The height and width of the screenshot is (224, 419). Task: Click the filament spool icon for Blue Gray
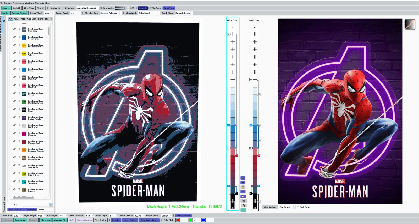[x=14, y=29]
